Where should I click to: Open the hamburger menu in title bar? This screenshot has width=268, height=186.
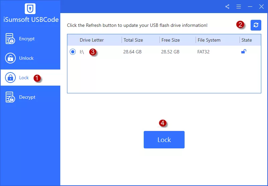coord(239,7)
